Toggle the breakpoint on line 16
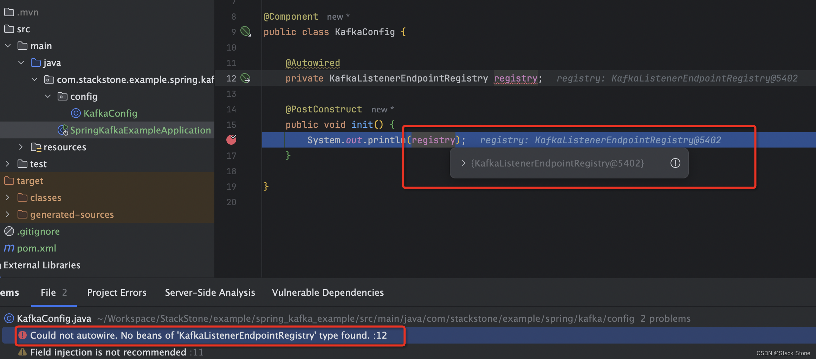 click(231, 140)
